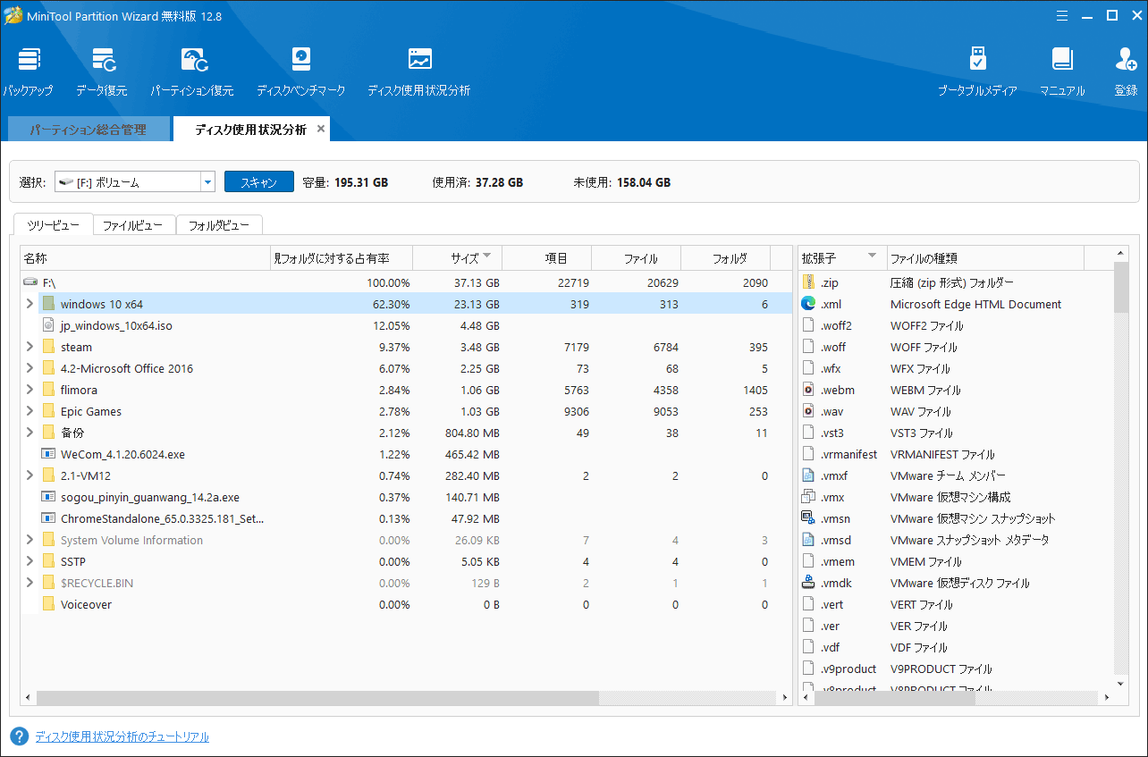Sort by Size (サイズ) column header
The width and height of the screenshot is (1148, 757).
click(458, 258)
